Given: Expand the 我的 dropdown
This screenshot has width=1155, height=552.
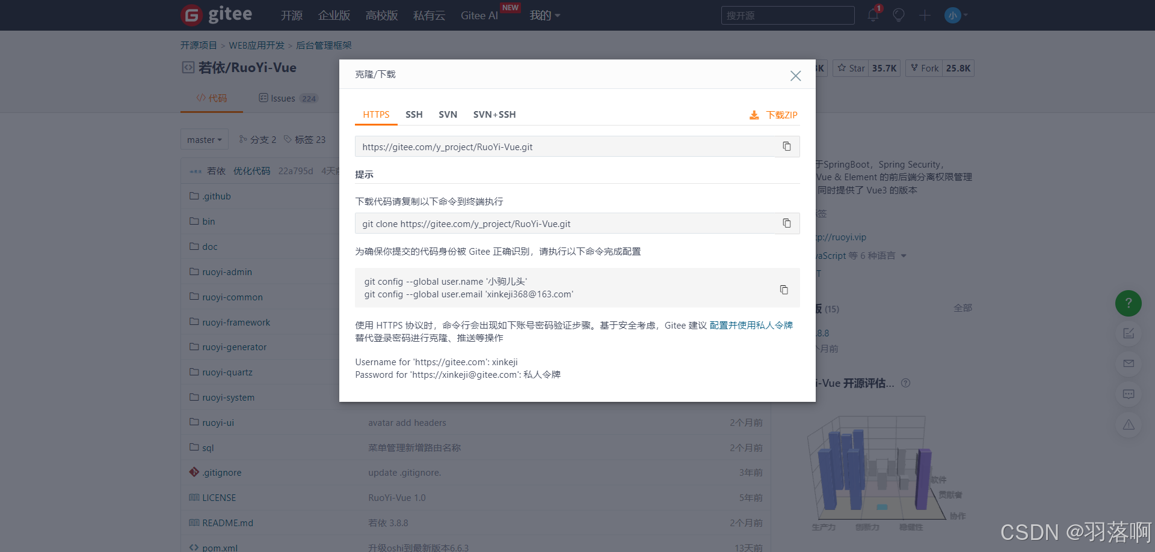Looking at the screenshot, I should [x=545, y=16].
